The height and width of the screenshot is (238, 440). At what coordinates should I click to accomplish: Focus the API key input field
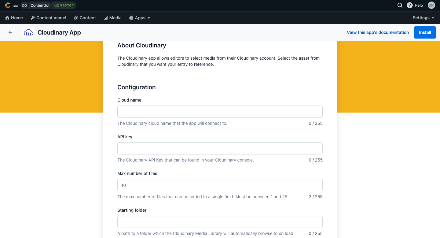(x=220, y=148)
